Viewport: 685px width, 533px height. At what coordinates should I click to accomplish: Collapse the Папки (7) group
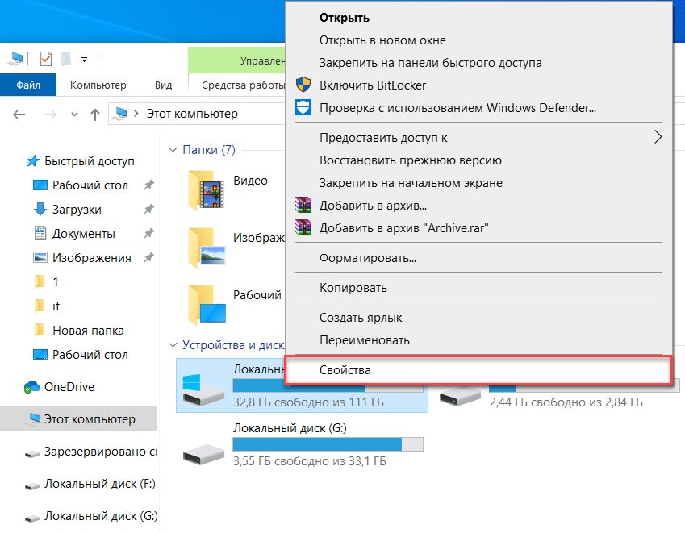click(x=173, y=150)
